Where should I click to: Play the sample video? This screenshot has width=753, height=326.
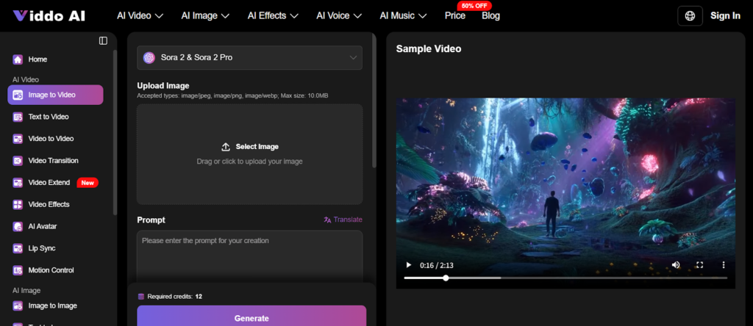point(409,264)
